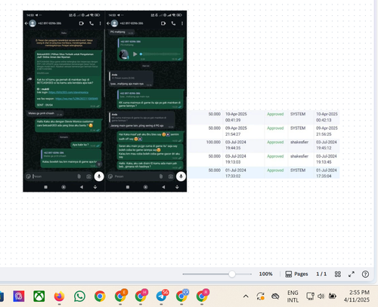
Task: Click the 100% zoom level
Action: [266, 274]
